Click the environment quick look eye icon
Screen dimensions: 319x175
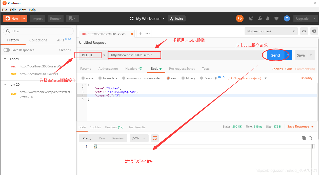point(304,31)
